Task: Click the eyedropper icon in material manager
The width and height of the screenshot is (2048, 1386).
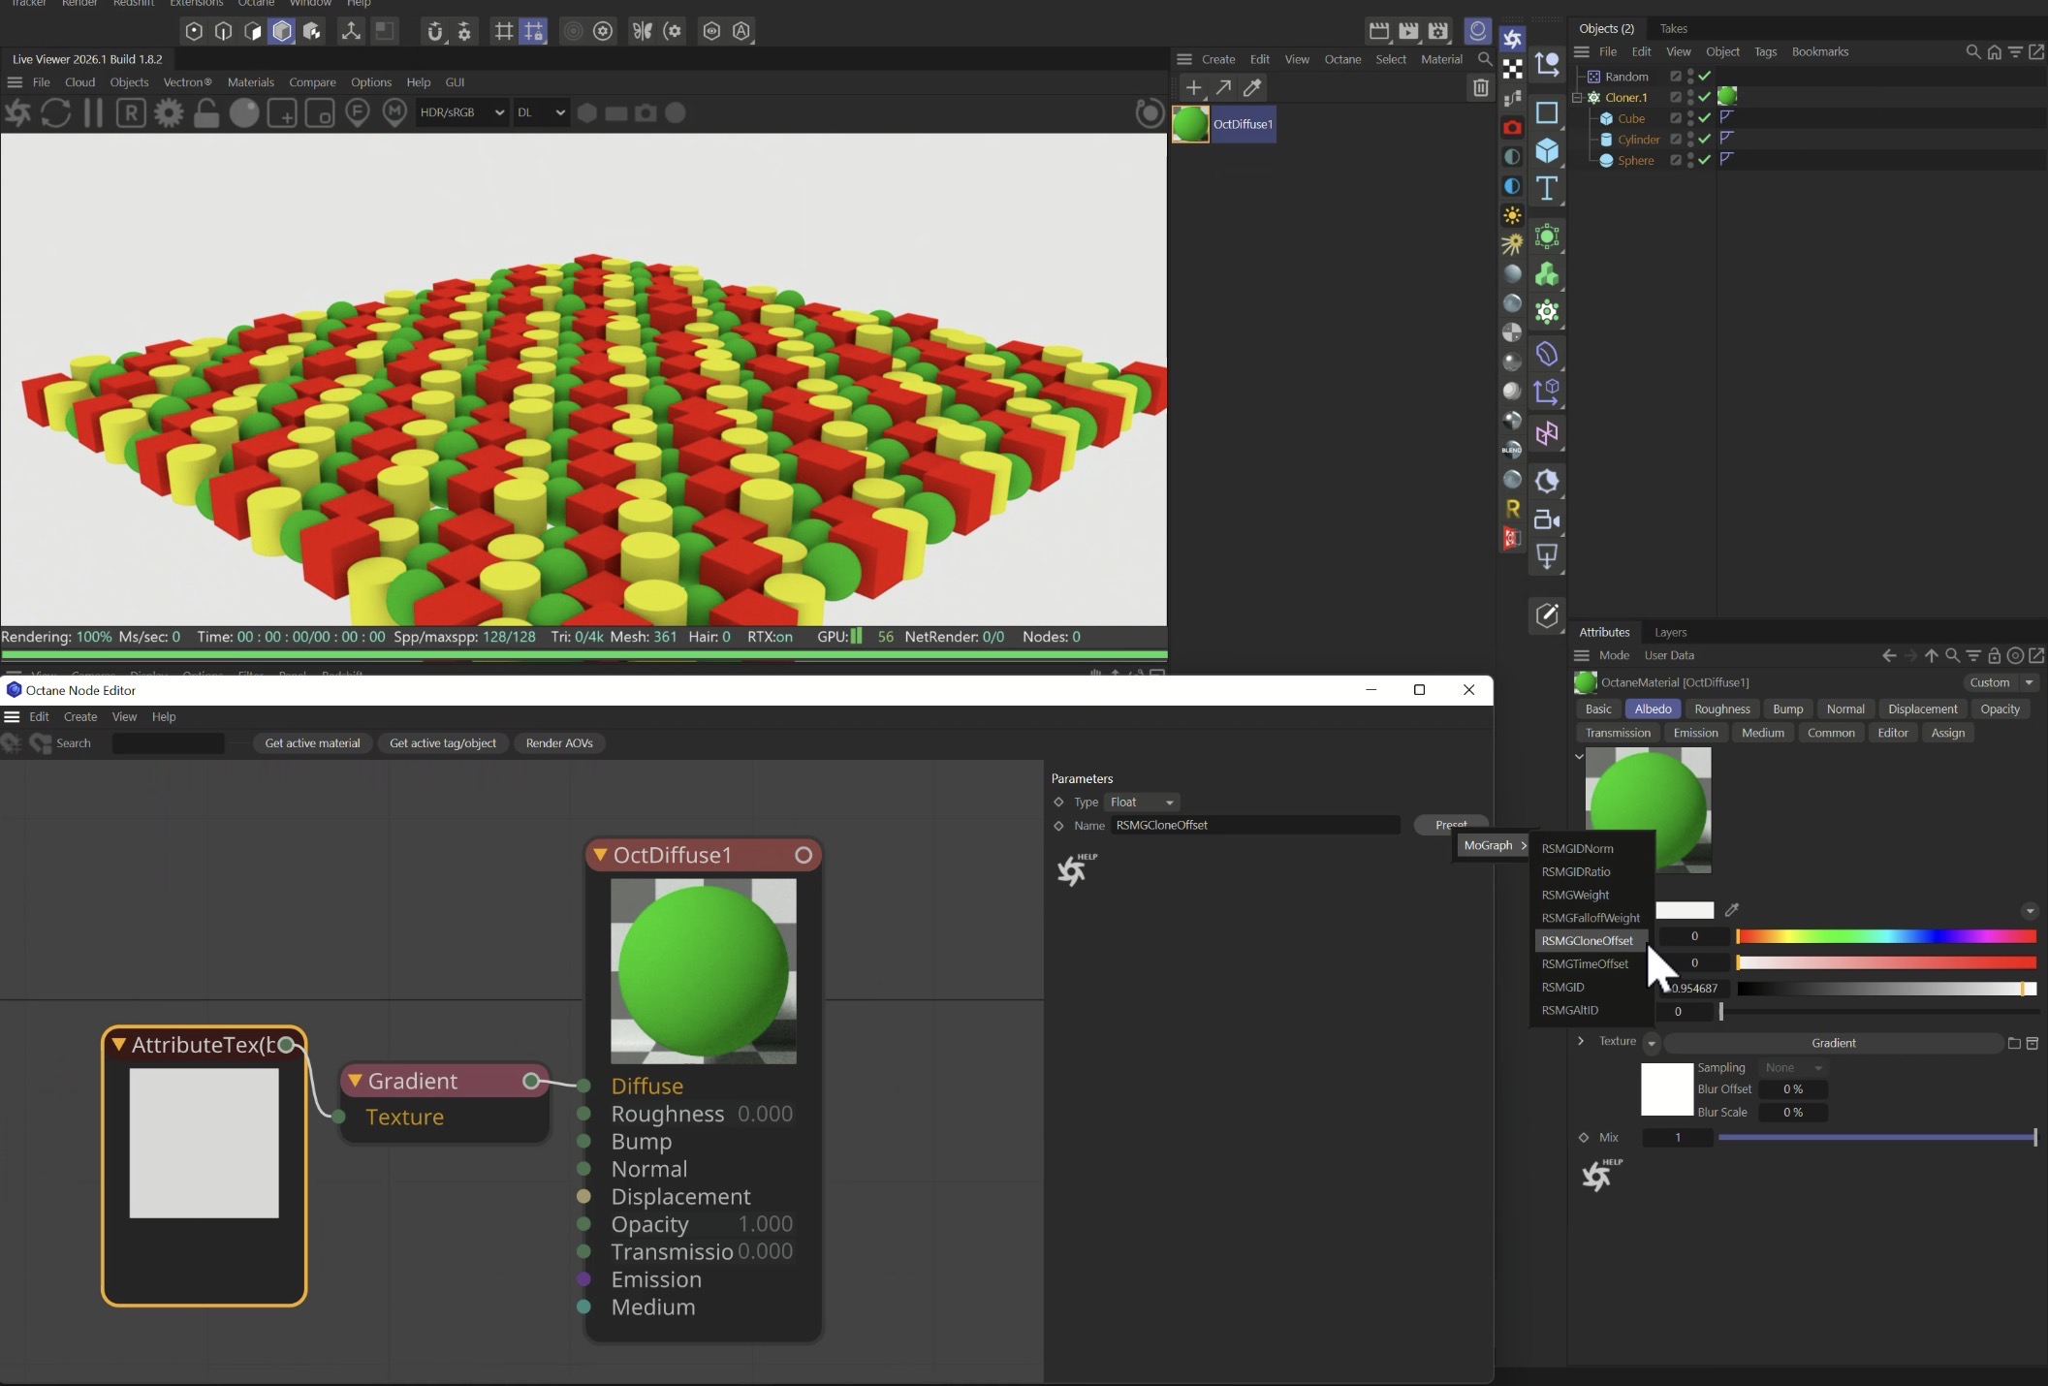Action: point(1252,88)
